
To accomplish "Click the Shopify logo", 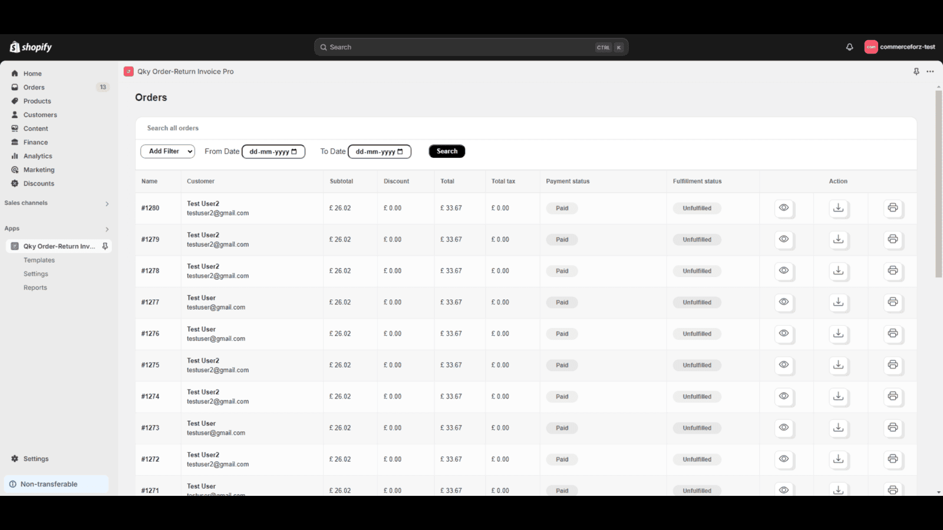I will (x=31, y=47).
